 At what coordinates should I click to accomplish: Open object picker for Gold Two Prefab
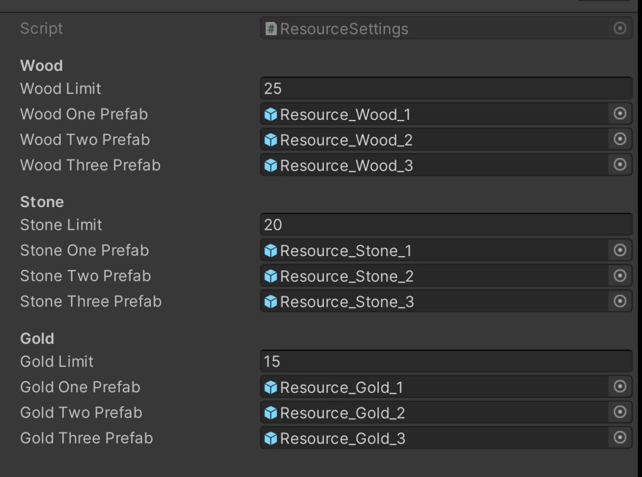coord(619,412)
